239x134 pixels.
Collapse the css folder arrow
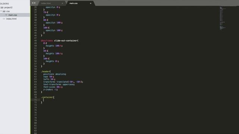1,11
